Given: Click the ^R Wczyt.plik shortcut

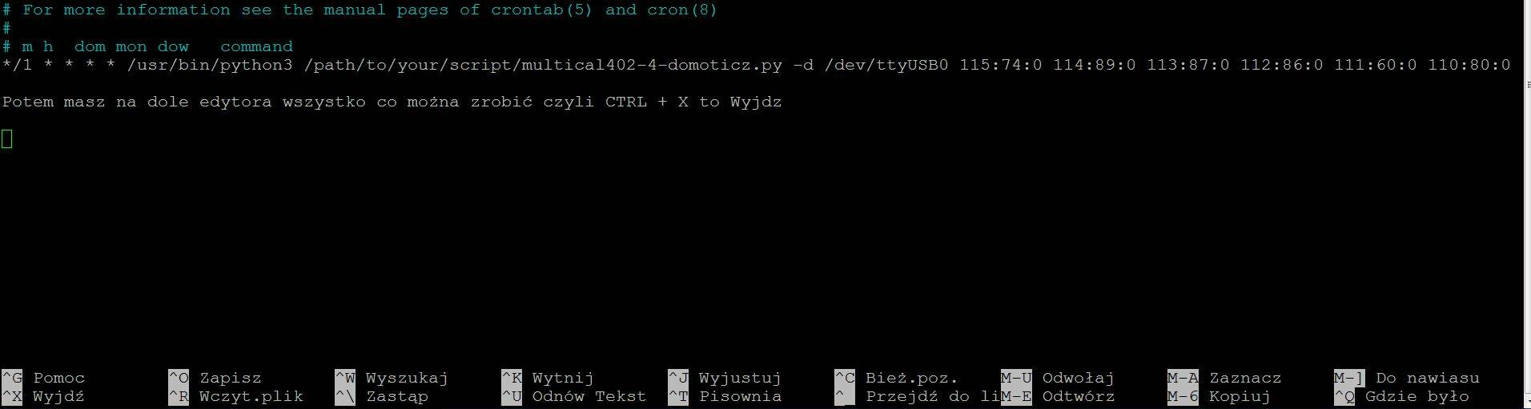Looking at the screenshot, I should tap(235, 396).
